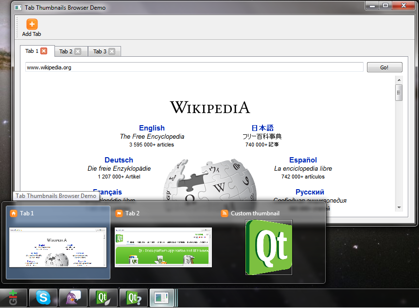This screenshot has width=419, height=308.
Task: Launch Qt Creator from the taskbar
Action: (x=103, y=297)
